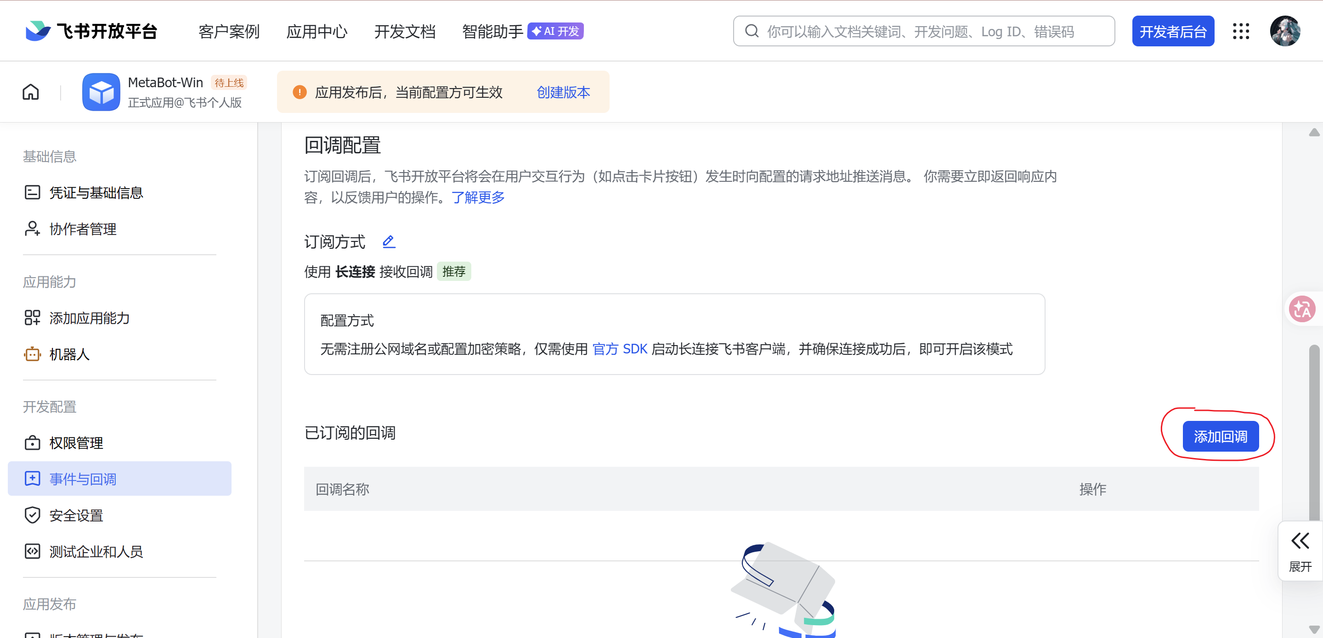Open 安全设置 in the sidebar
This screenshot has height=638, width=1323.
(x=76, y=515)
